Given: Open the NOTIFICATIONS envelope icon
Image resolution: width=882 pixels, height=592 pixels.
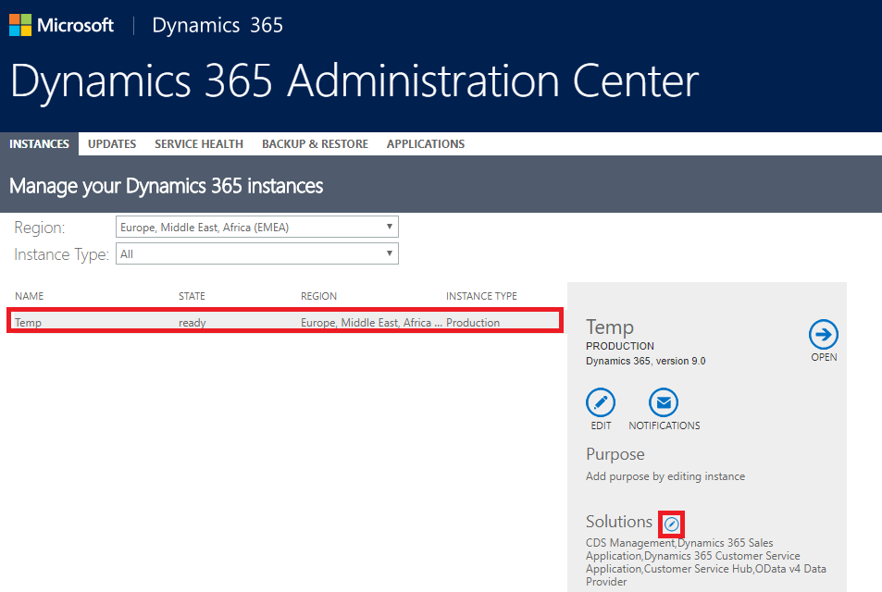Looking at the screenshot, I should coord(664,402).
